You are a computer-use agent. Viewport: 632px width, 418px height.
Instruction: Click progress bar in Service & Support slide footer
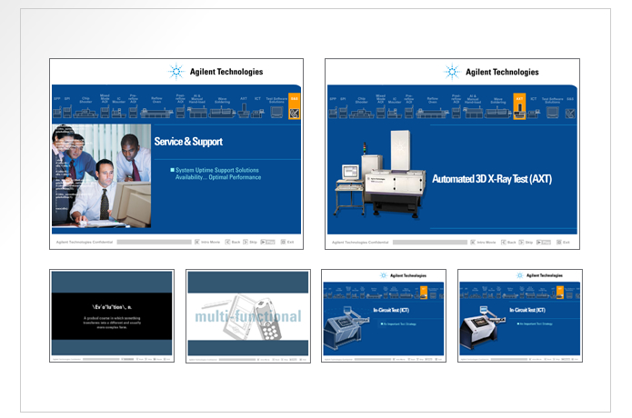(154, 242)
